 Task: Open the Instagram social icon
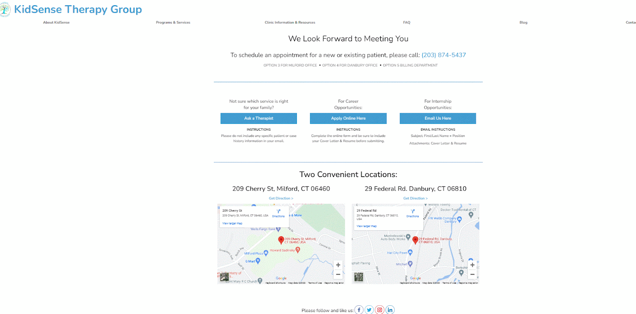[x=380, y=310]
